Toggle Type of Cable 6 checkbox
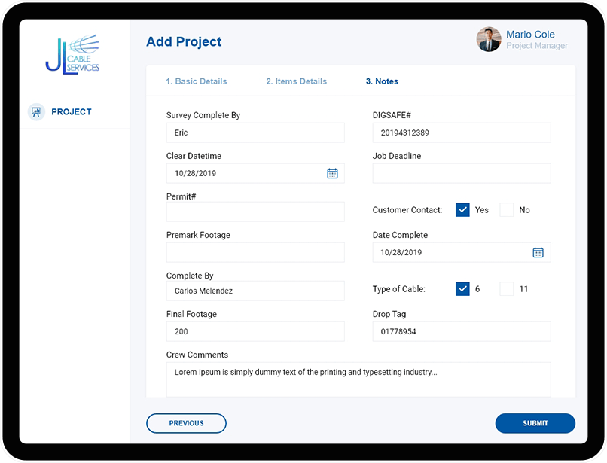 point(462,289)
